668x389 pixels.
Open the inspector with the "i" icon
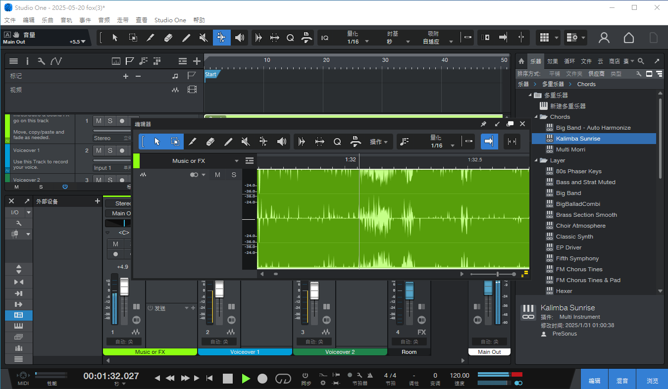[x=27, y=61]
